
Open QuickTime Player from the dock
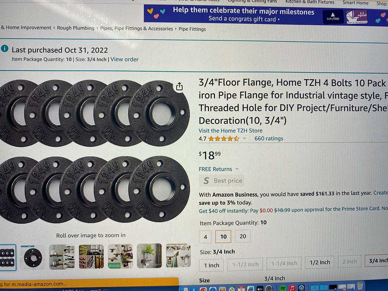301,288
